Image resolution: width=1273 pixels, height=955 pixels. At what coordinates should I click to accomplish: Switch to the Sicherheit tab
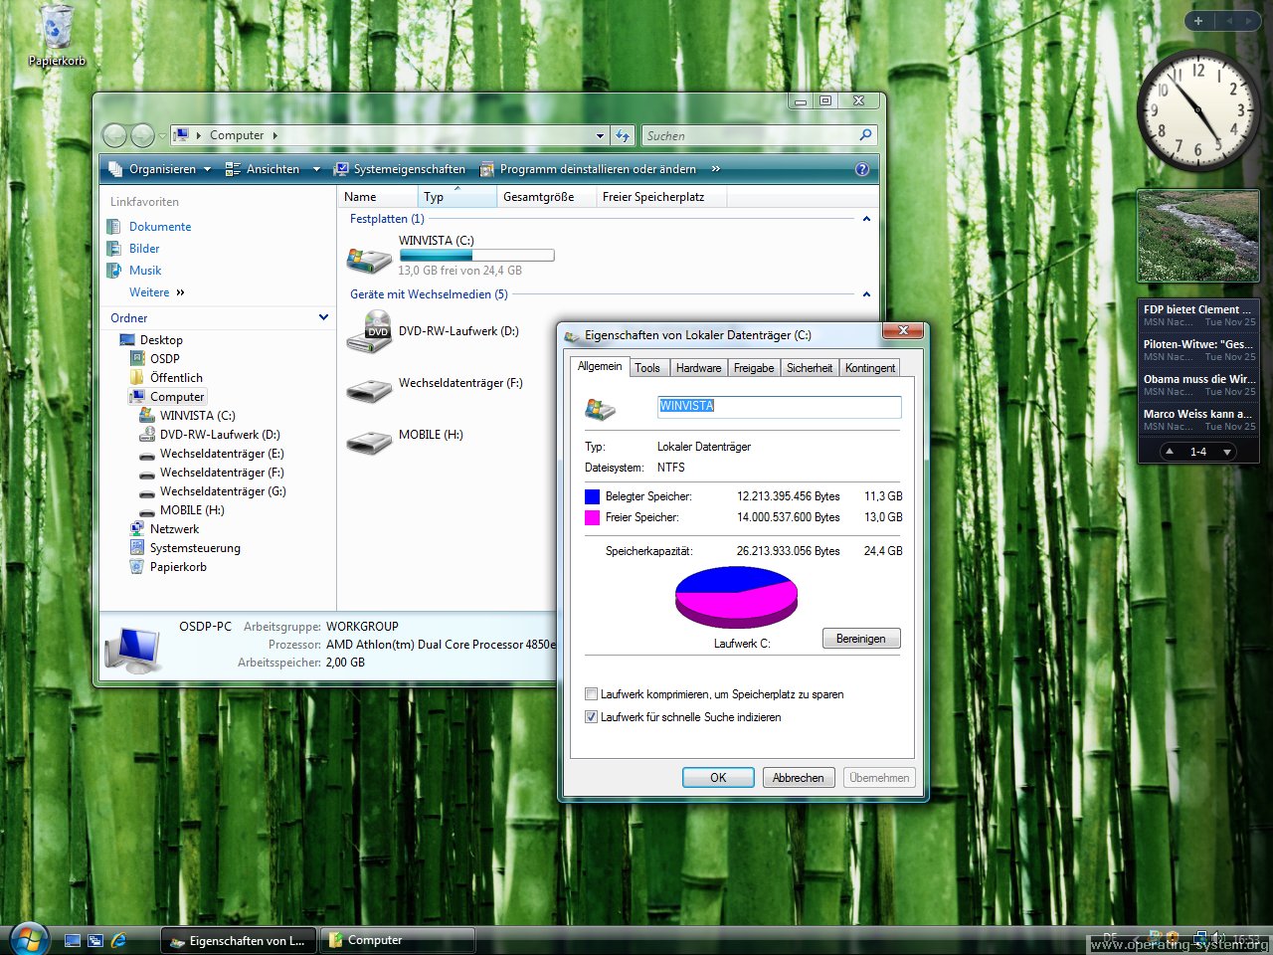click(x=810, y=368)
